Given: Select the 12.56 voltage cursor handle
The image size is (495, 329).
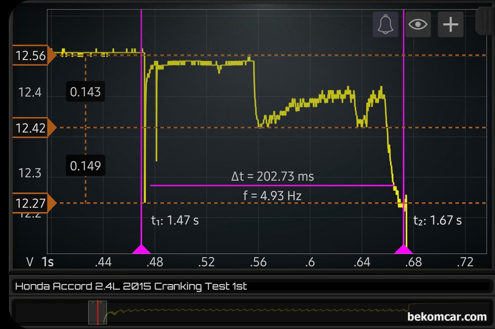Looking at the screenshot, I should click(33, 55).
